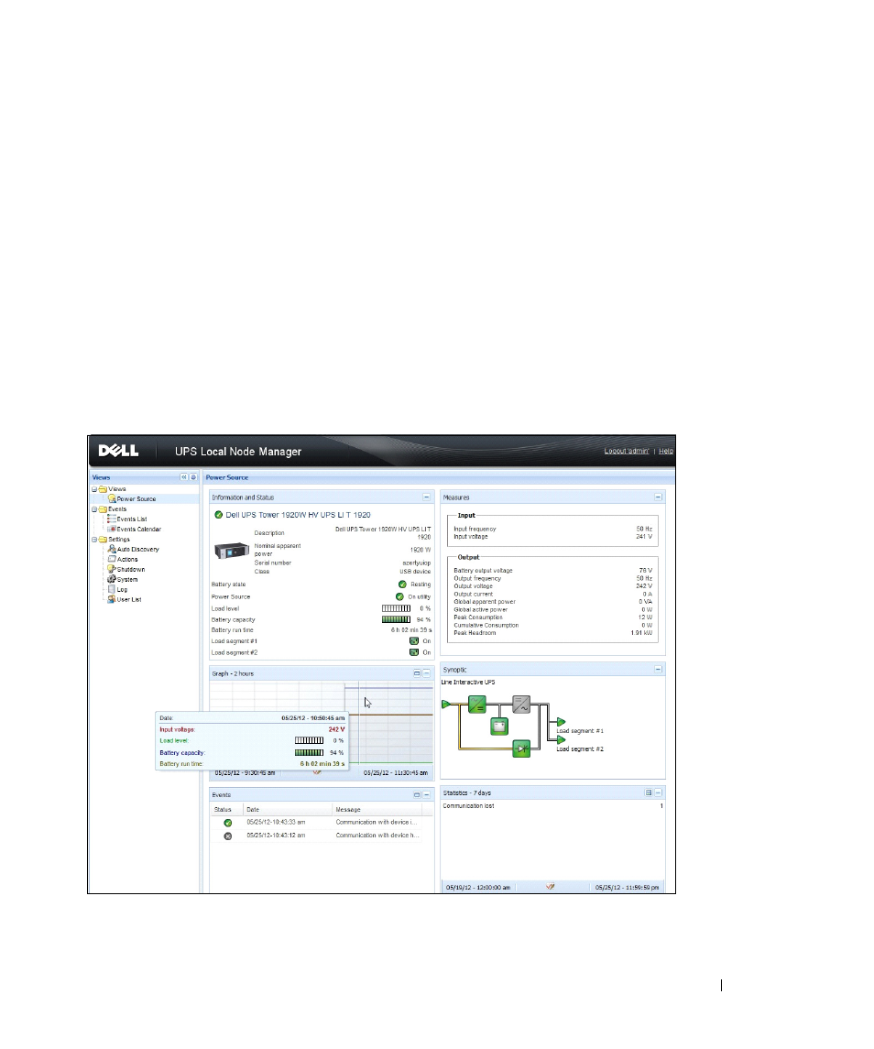Maximize the Events panel
The height and width of the screenshot is (1049, 874).
pos(417,795)
